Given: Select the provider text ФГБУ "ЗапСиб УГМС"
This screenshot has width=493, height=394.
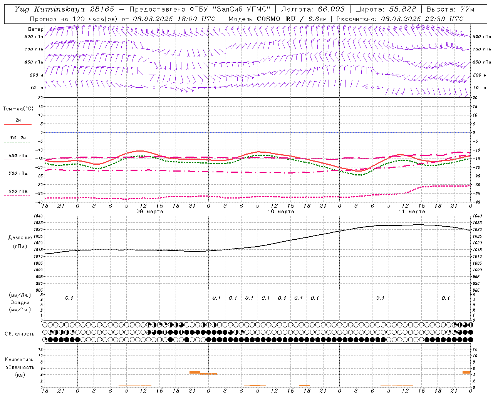Looking at the screenshot, I should coord(230,9).
